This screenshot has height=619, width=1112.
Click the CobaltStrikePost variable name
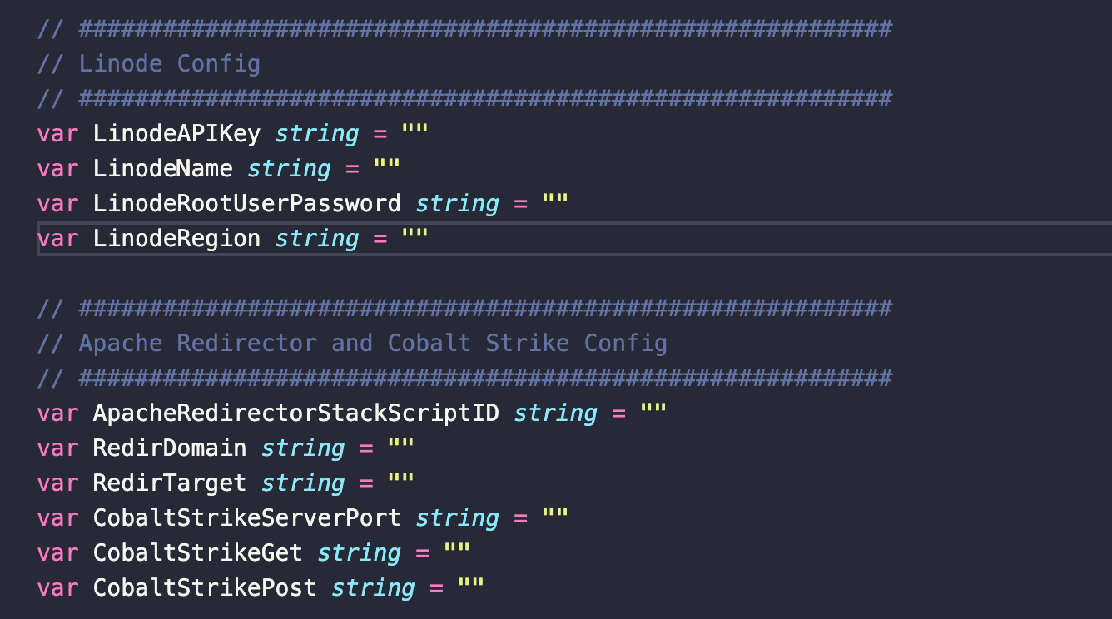pos(205,588)
